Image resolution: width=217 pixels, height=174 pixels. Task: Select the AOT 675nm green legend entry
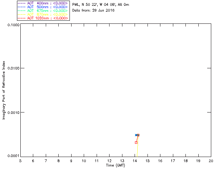pos(43,11)
